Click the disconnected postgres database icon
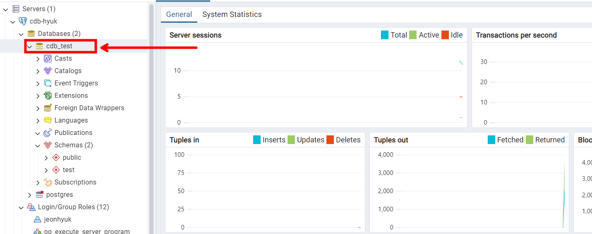The height and width of the screenshot is (234, 592). click(39, 195)
